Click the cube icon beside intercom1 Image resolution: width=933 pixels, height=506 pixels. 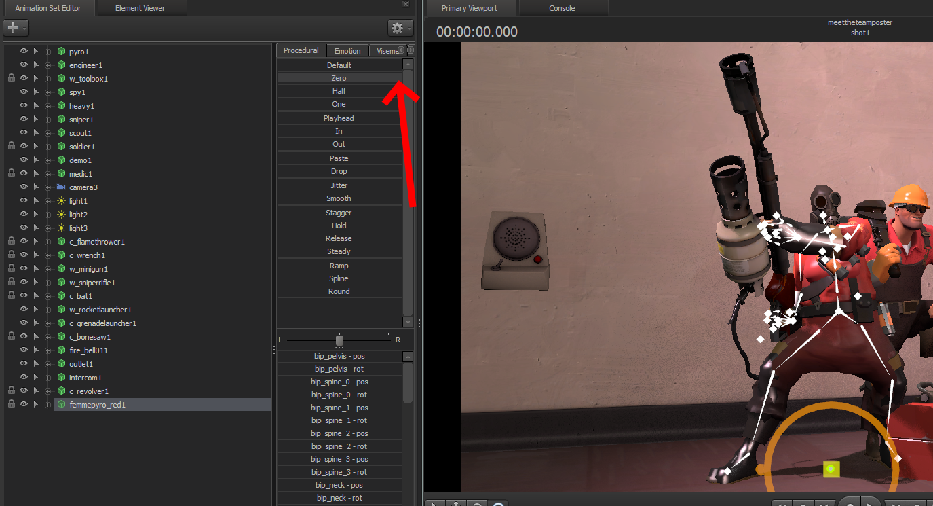click(x=61, y=378)
